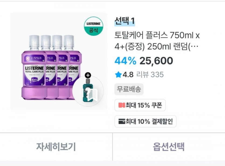Open the 리뷰 335 reviews link
The width and height of the screenshot is (225, 166).
pyautogui.click(x=150, y=75)
